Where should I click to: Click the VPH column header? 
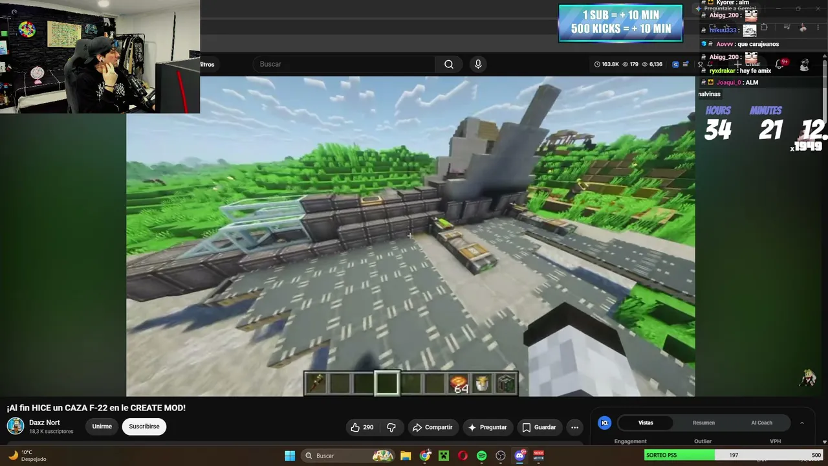point(775,441)
